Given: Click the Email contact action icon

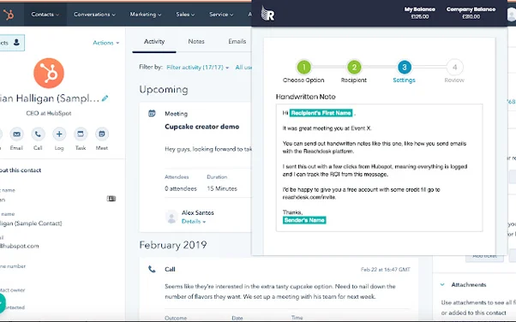Looking at the screenshot, I should point(16,134).
